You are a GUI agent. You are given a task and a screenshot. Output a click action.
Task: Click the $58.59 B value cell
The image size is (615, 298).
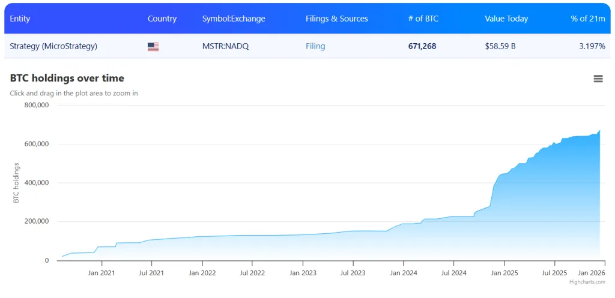coord(500,46)
